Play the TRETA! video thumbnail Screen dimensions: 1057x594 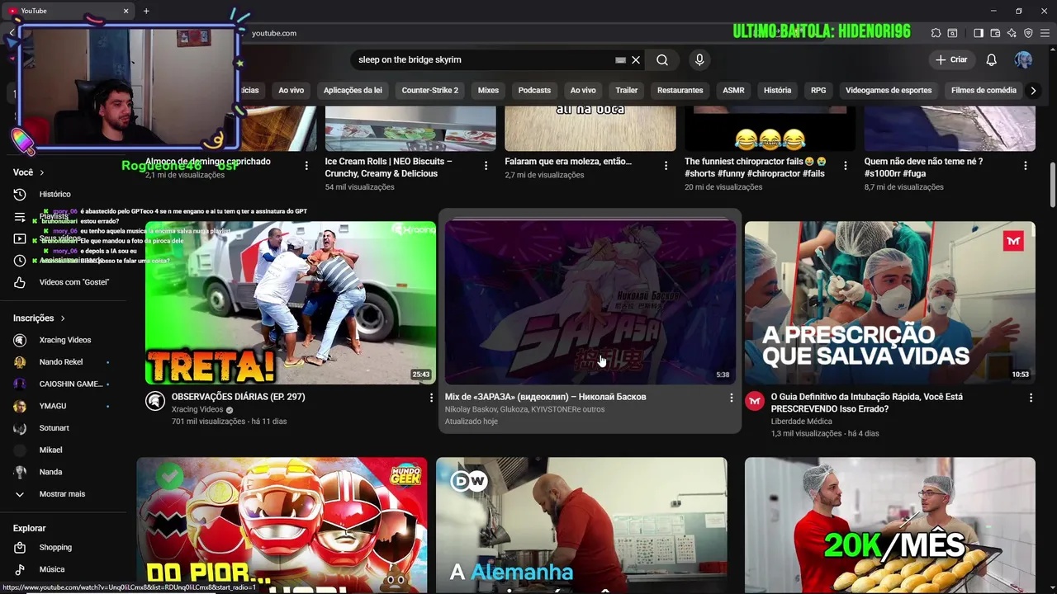[x=291, y=303]
